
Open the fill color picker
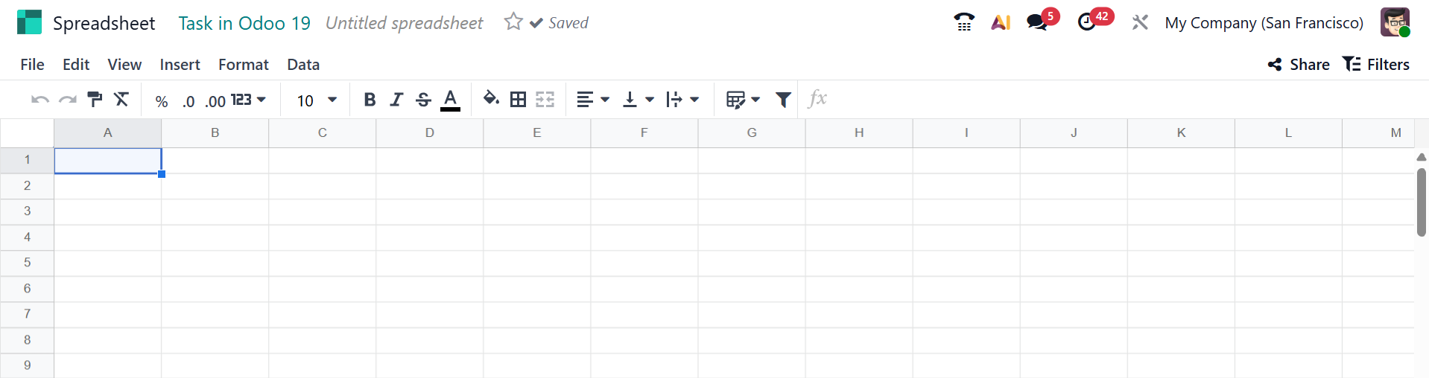click(491, 100)
